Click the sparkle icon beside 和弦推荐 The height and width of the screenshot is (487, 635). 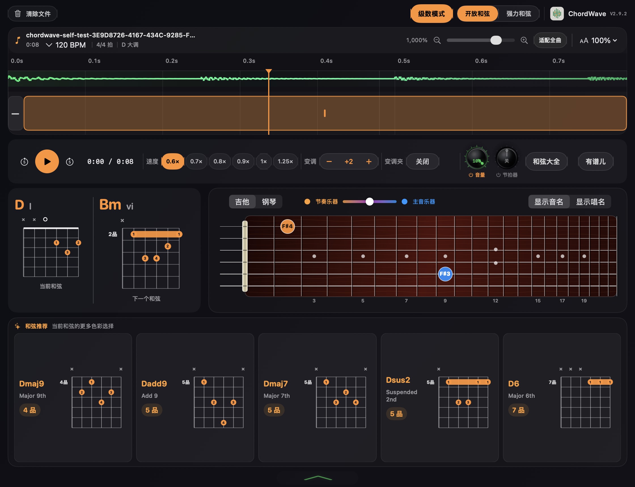(x=17, y=326)
